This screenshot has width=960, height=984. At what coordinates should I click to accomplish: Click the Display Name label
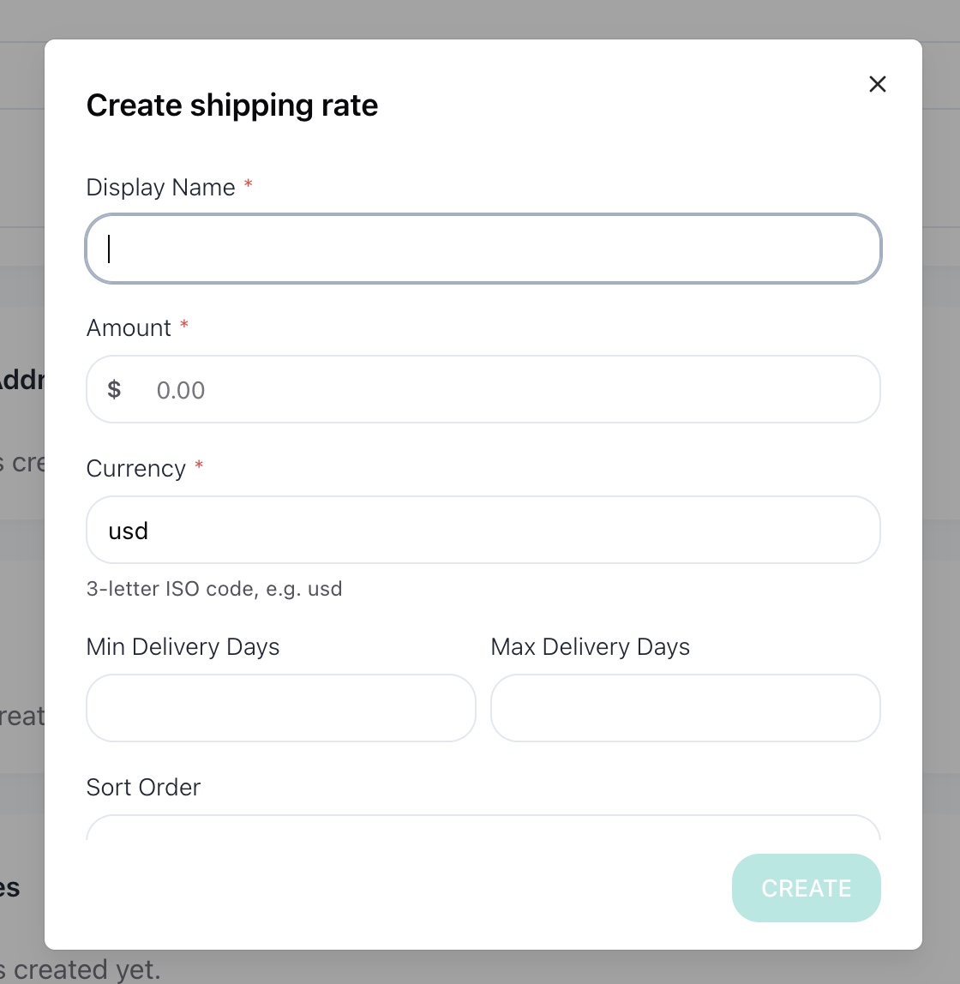tap(160, 188)
